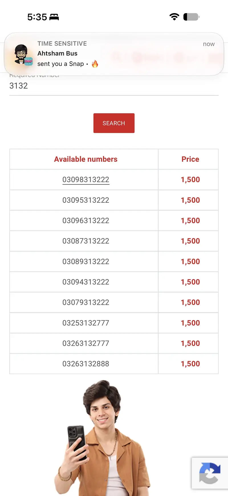Tap the battery status icon
228x496 pixels.
point(191,17)
